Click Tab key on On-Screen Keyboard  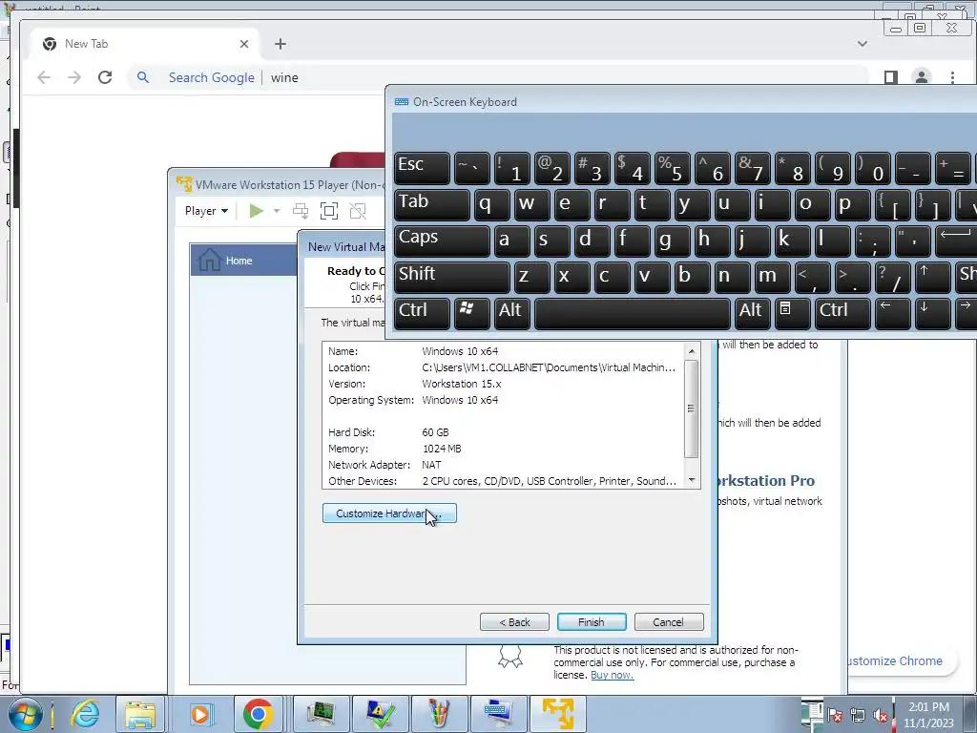[x=432, y=204]
